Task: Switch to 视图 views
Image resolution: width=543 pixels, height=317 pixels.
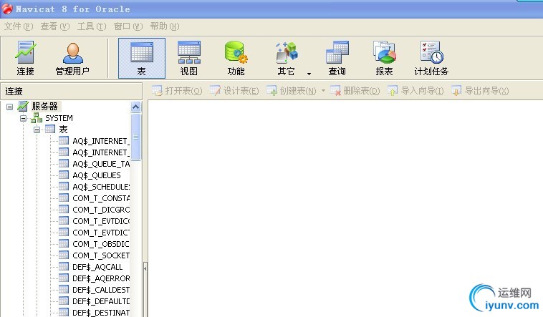Action: click(188, 58)
